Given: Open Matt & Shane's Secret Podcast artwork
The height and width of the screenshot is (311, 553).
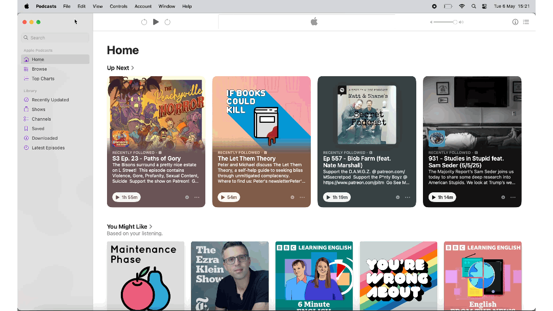Looking at the screenshot, I should [x=367, y=115].
